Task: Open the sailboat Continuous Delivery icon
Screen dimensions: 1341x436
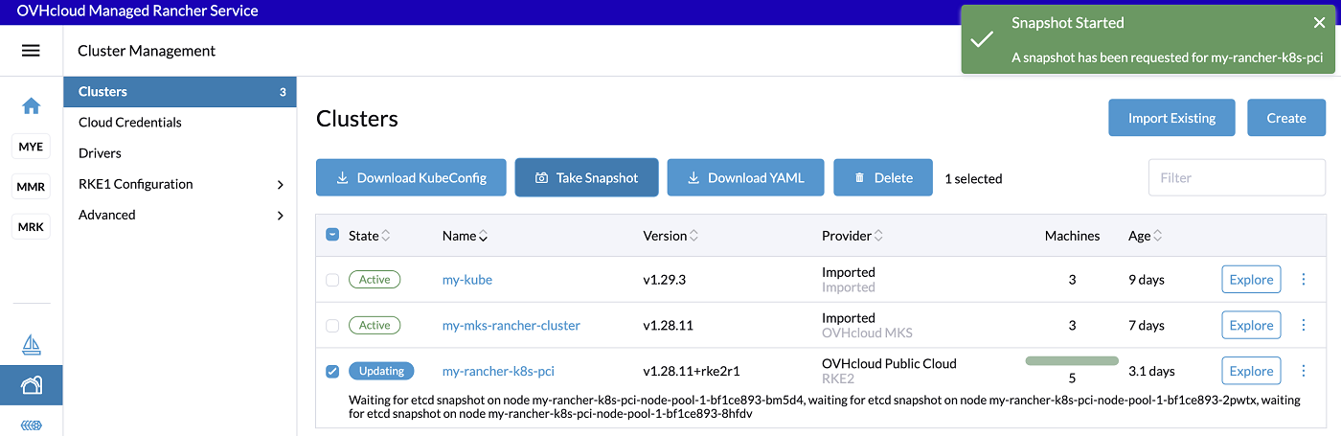Action: point(32,345)
